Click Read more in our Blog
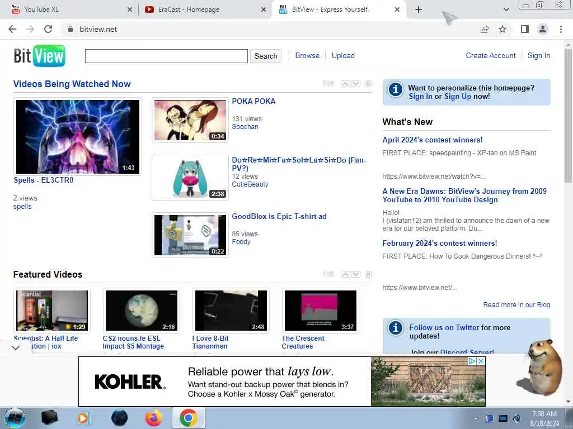The image size is (573, 429). [x=516, y=304]
